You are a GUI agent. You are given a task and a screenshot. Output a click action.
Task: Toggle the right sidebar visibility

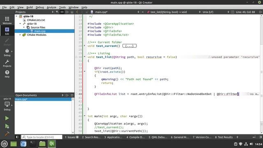coord(260,137)
